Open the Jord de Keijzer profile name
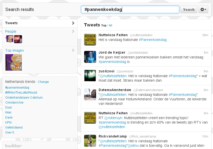 click(112, 53)
